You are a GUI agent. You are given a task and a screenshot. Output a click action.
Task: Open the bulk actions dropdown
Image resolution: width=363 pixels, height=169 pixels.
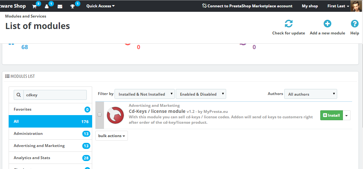(111, 136)
